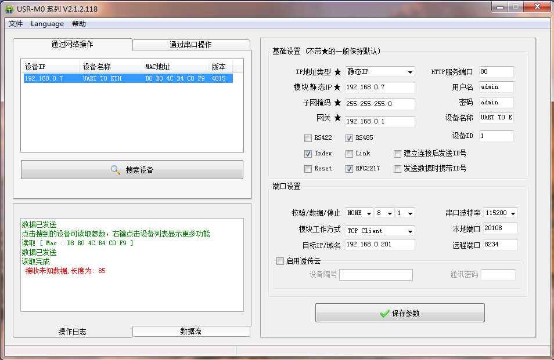This screenshot has width=554, height=360.
Task: Click the 目标IP/域名 input field
Action: [x=380, y=245]
